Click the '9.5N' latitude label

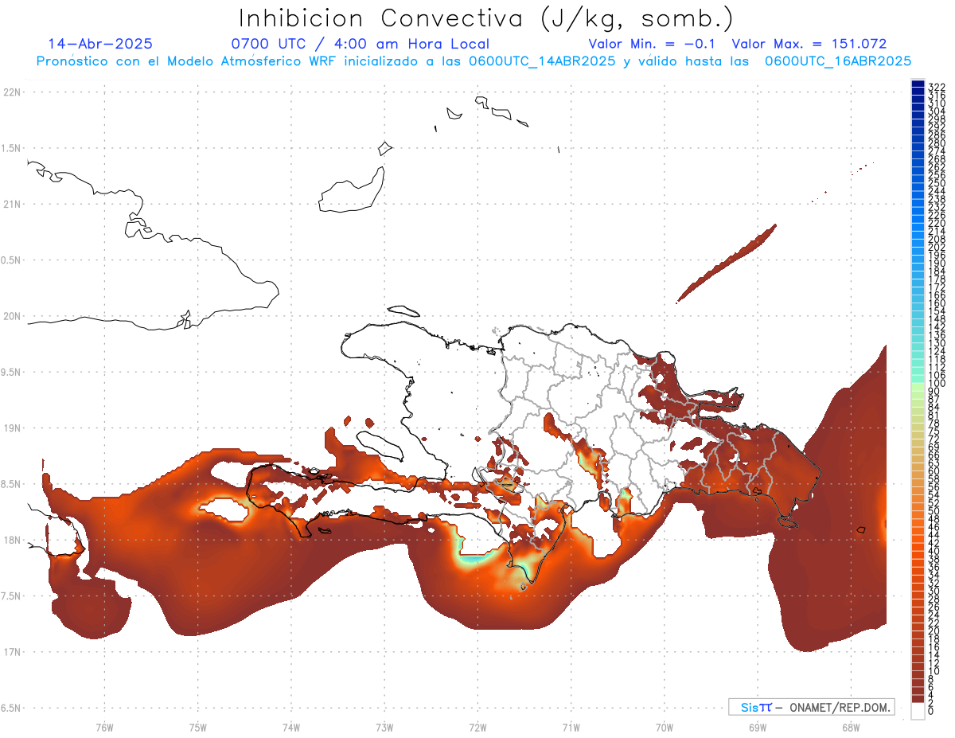(12, 373)
